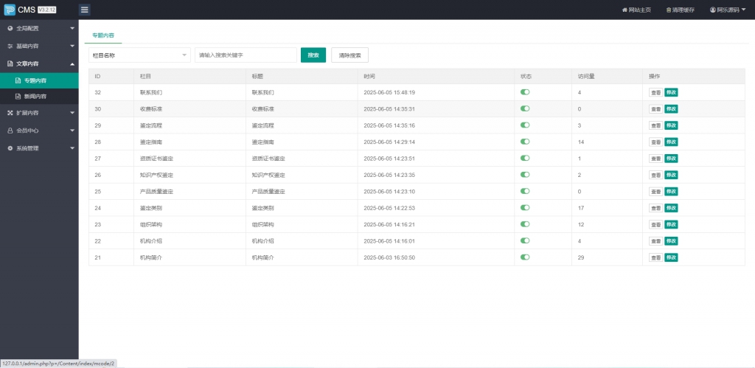Toggle status switch for 鉴定指南 row
The image size is (755, 368).
pyautogui.click(x=525, y=141)
